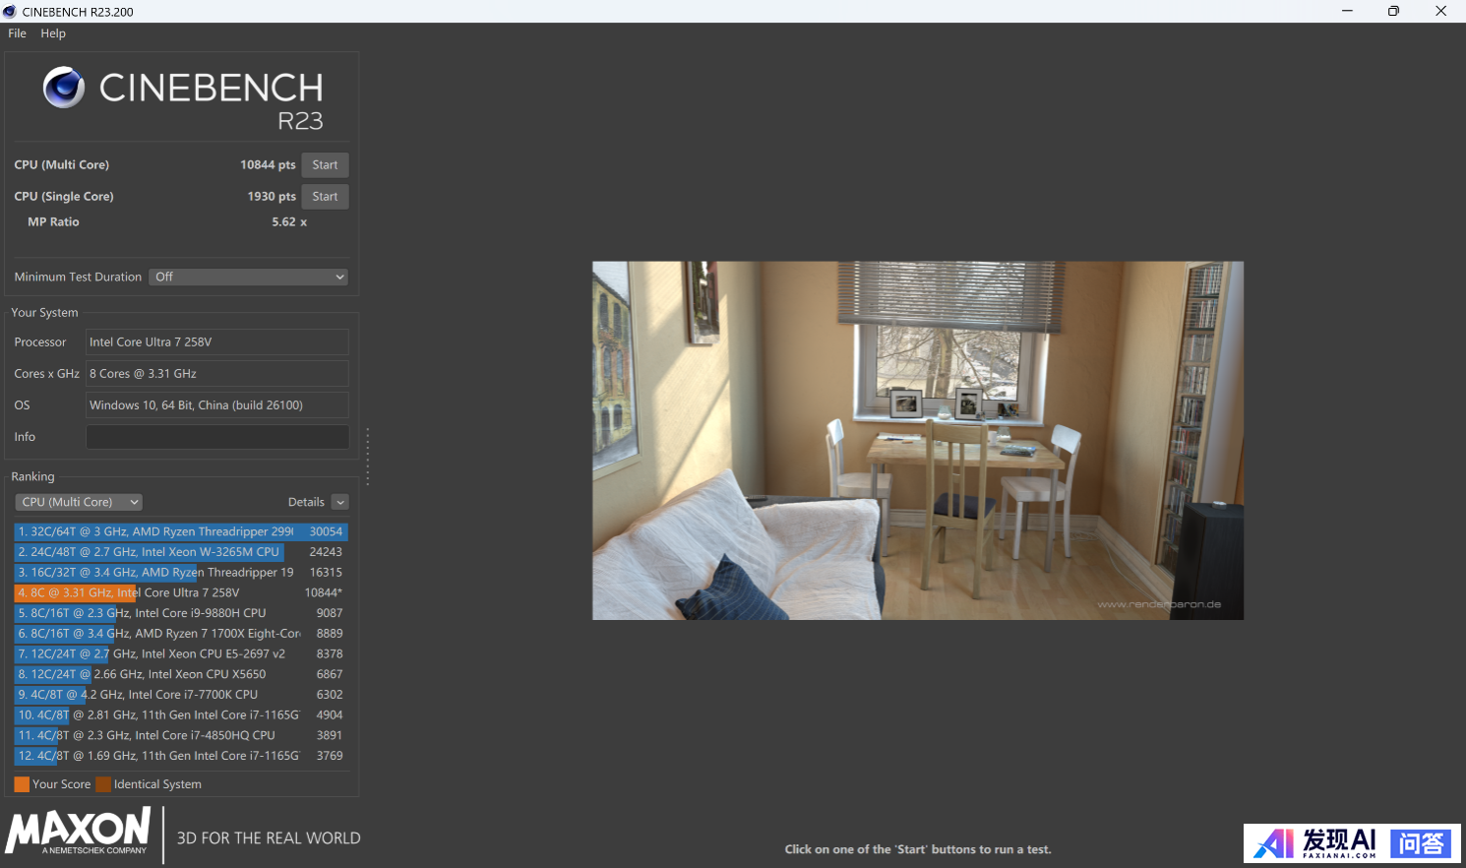Select ranking row 2 Intel Xeon W-3265M
Image resolution: width=1466 pixels, height=868 pixels.
coord(181,552)
